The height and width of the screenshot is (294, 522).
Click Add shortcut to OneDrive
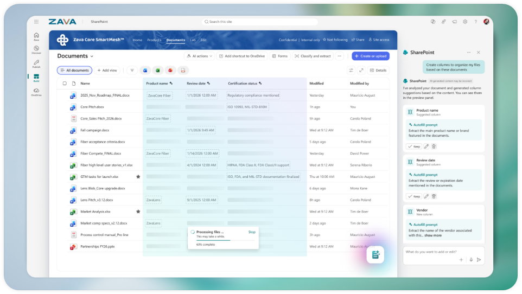[241, 56]
